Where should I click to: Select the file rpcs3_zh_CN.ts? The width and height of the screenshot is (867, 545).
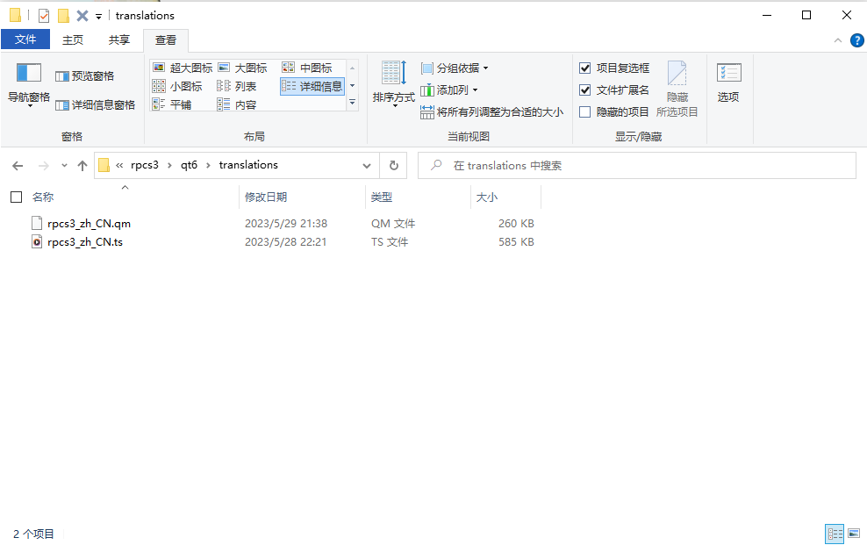85,242
